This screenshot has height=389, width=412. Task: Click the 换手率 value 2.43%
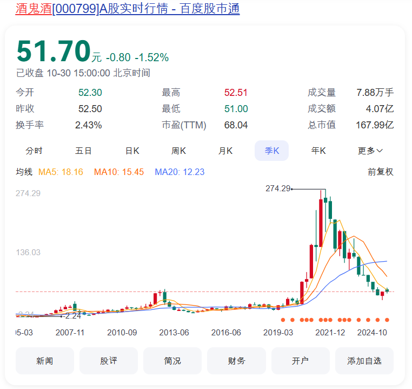pyautogui.click(x=89, y=125)
